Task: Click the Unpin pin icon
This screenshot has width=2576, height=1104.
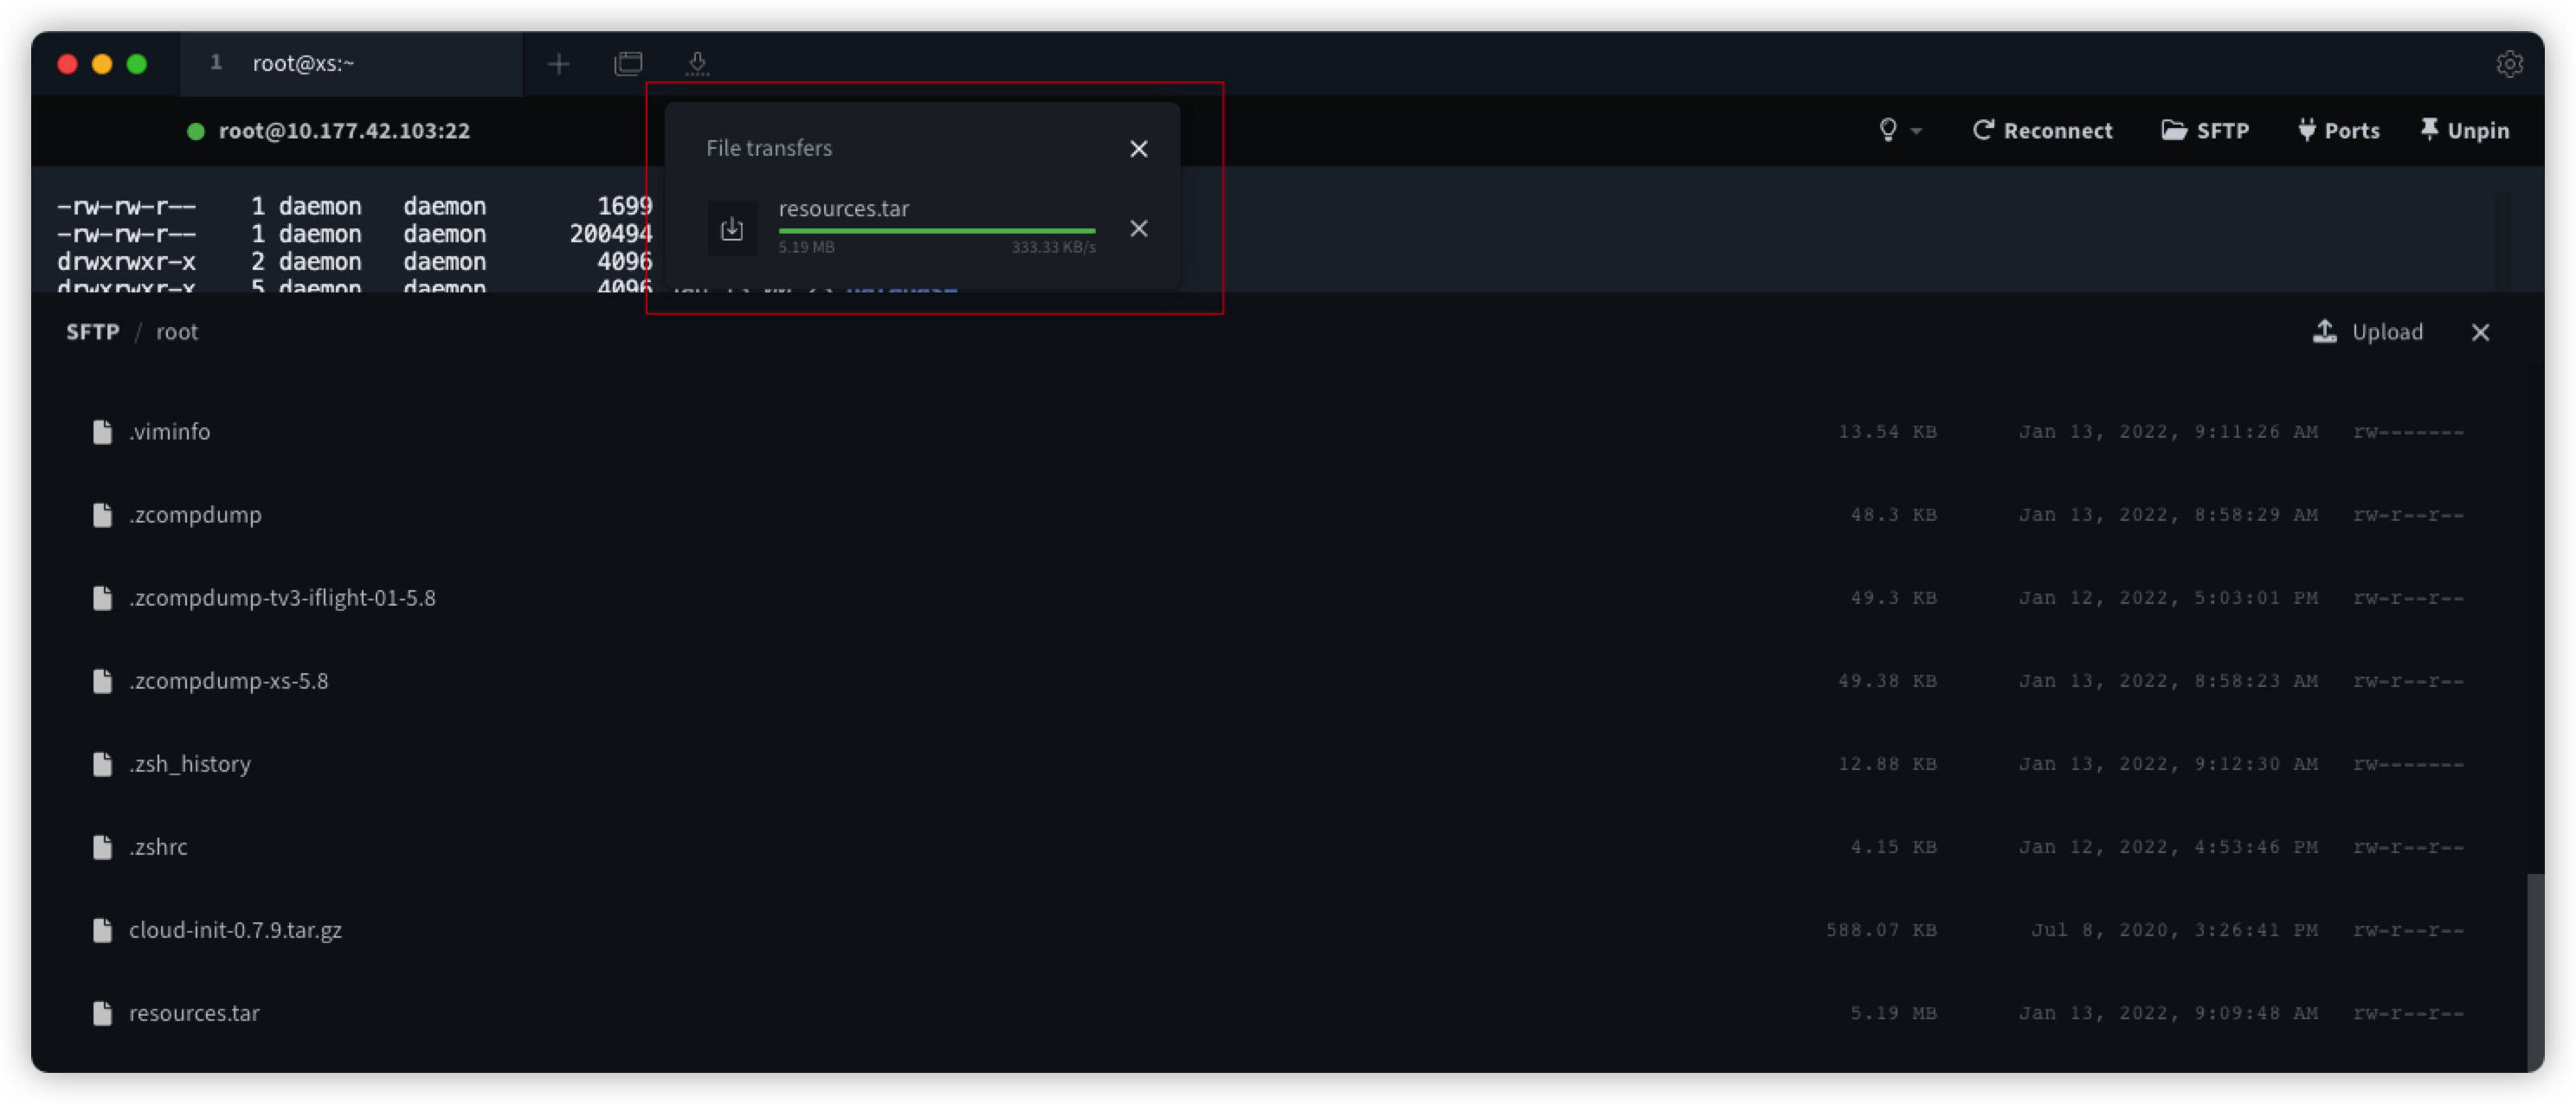Action: pos(2430,130)
